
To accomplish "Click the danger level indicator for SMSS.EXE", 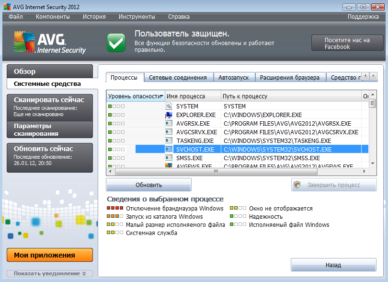I will click(116, 158).
